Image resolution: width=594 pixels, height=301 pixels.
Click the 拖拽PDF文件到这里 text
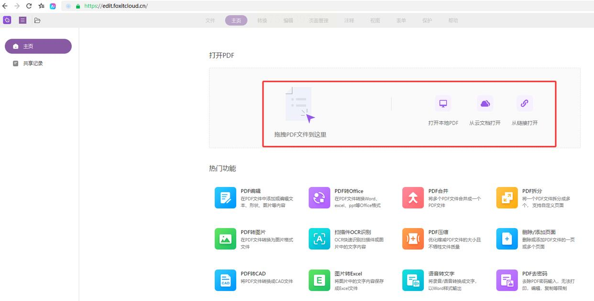pos(300,135)
